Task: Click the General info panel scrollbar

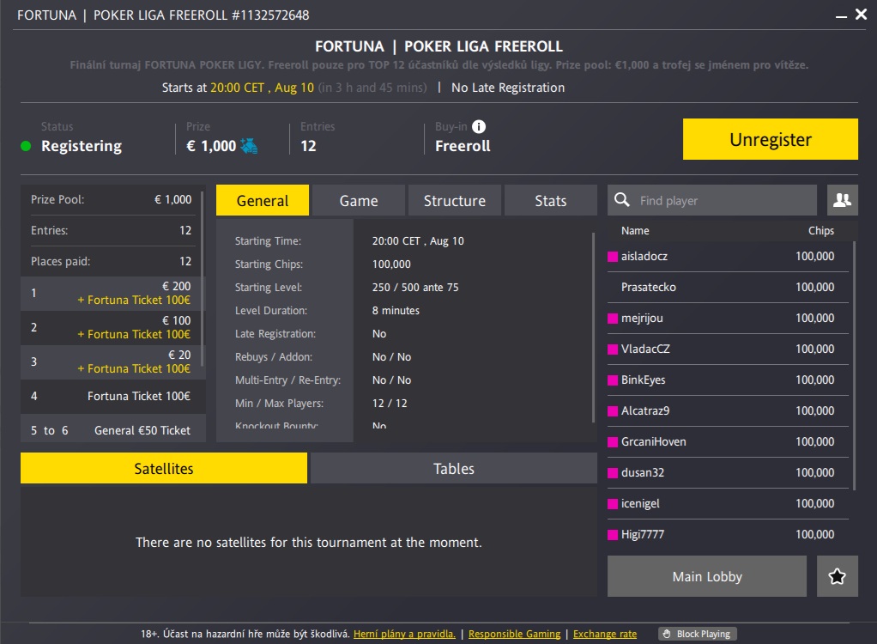Action: 594,327
